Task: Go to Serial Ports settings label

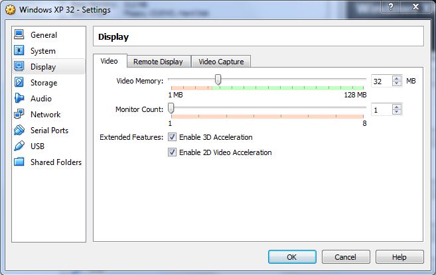Action: tap(49, 131)
